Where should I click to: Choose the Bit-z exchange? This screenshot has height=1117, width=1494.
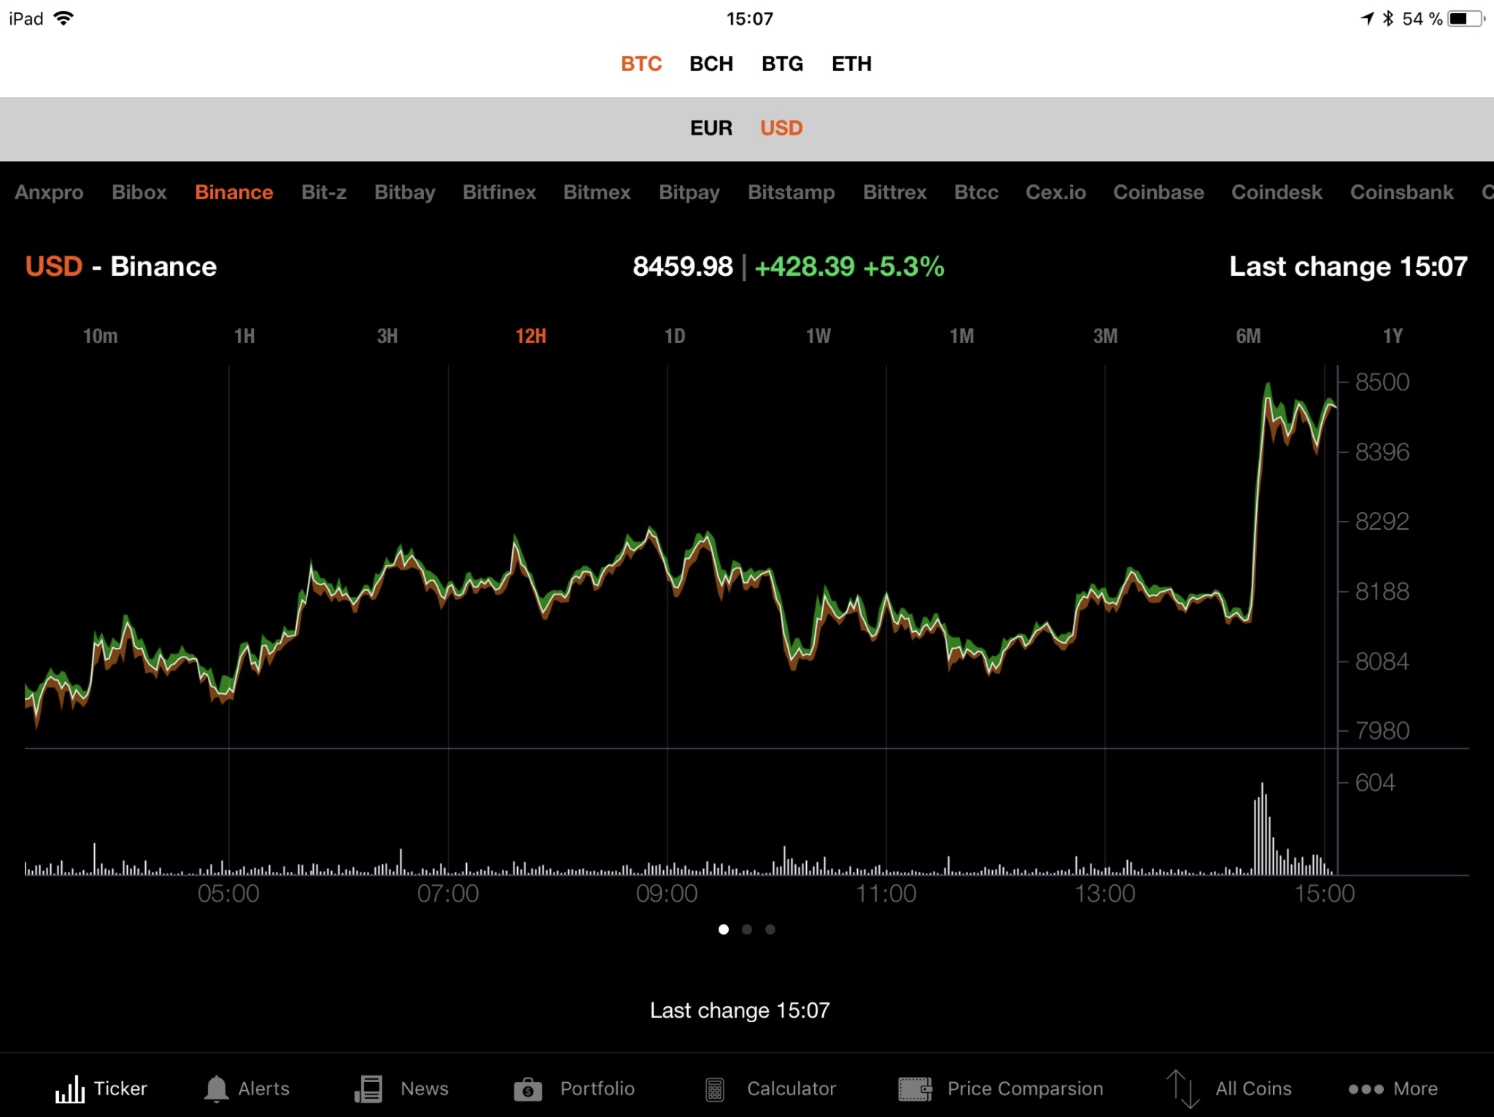click(324, 193)
